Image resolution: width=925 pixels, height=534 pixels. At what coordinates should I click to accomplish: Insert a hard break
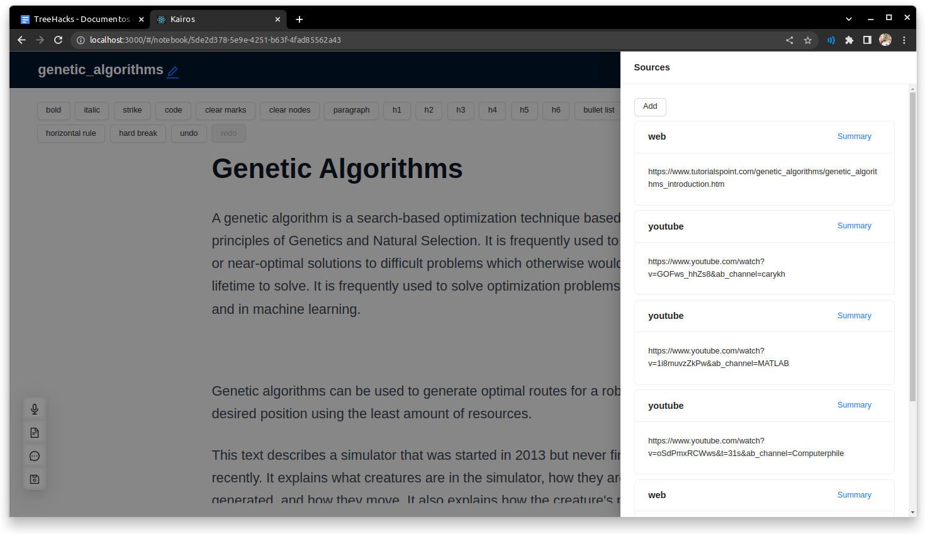[x=138, y=133]
